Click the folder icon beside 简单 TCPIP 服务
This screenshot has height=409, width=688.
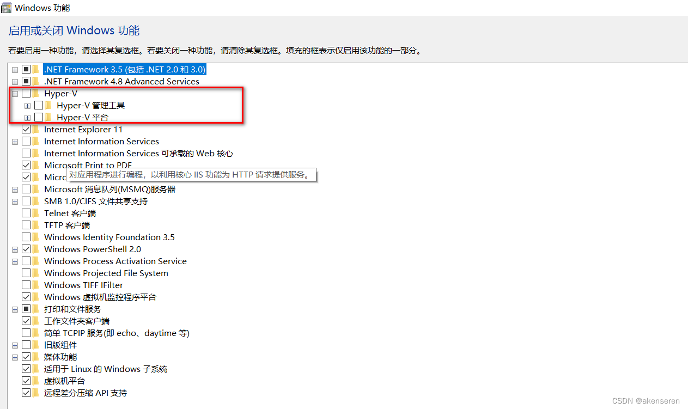36,333
